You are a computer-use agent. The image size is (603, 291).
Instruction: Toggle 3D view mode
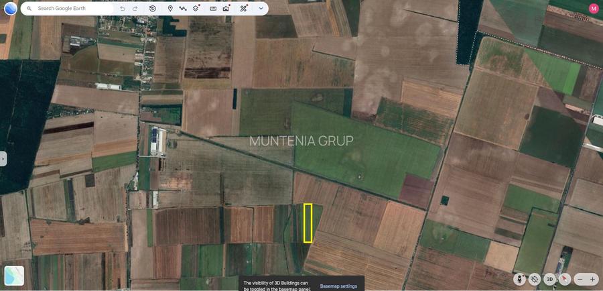pyautogui.click(x=550, y=279)
